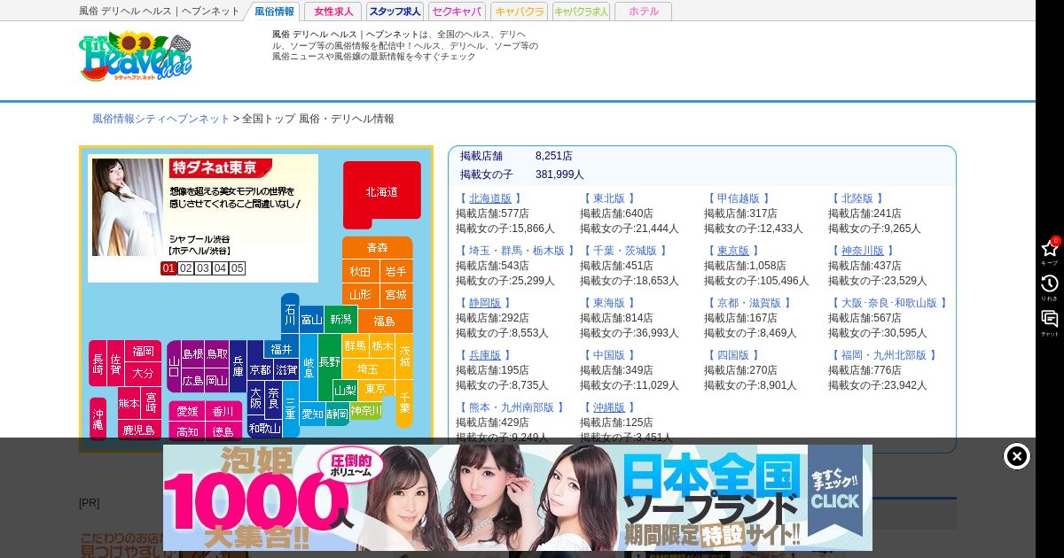Open the 兵庫版 link

pos(485,355)
